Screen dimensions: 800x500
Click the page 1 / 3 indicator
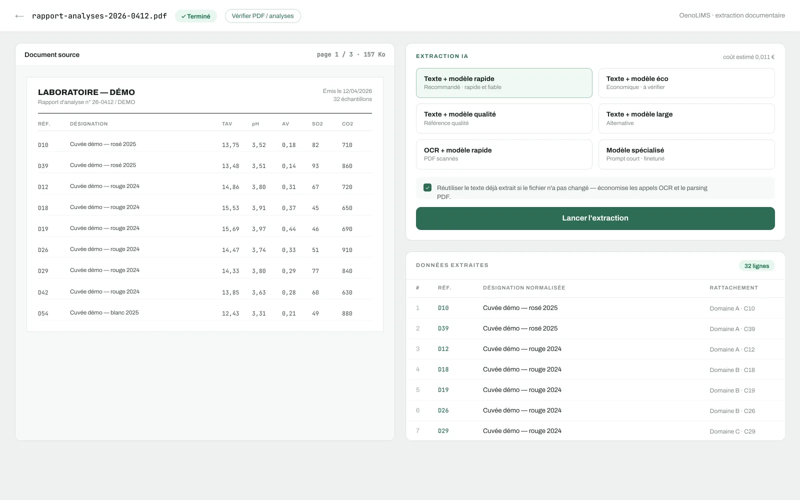[334, 54]
